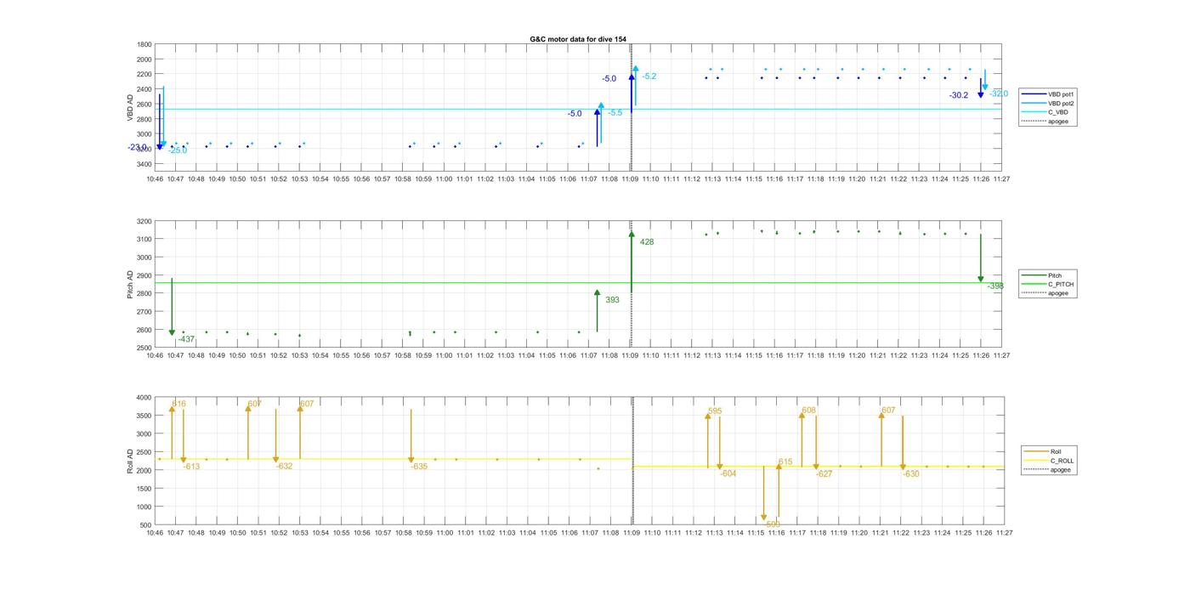Click the '608' roll data label
This screenshot has width=1190, height=589.
[808, 411]
